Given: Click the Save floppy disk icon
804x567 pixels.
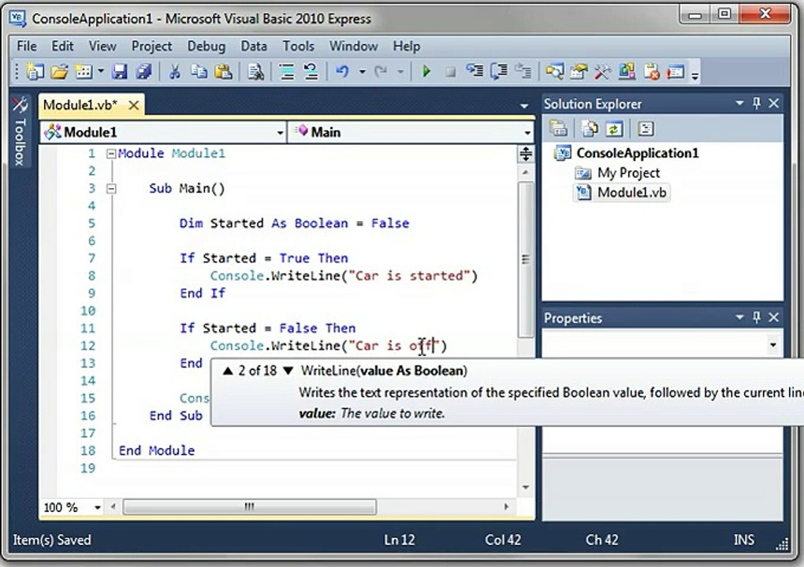Looking at the screenshot, I should pos(120,72).
